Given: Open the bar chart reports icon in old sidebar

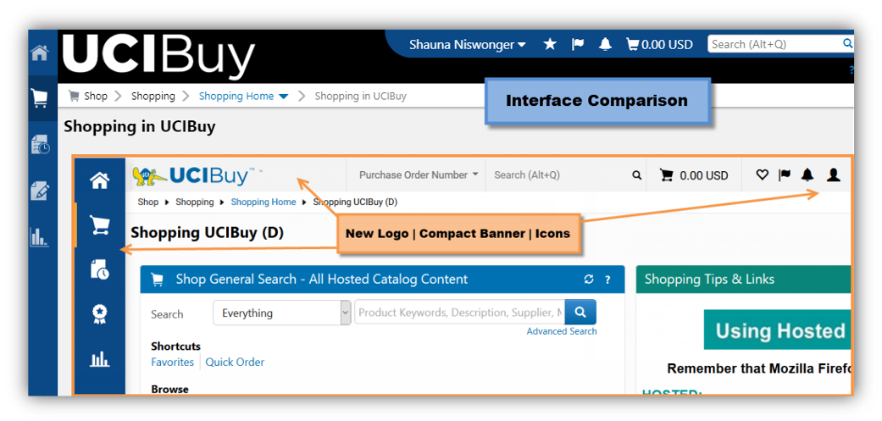Looking at the screenshot, I should point(39,236).
